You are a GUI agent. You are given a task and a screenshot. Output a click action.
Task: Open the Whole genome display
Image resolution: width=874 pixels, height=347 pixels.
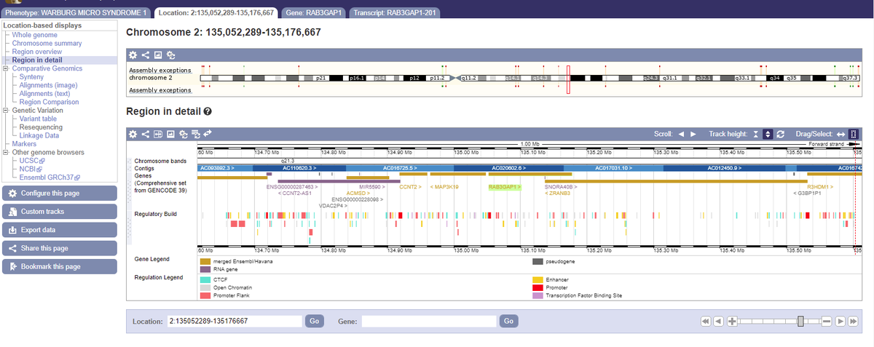tap(34, 35)
